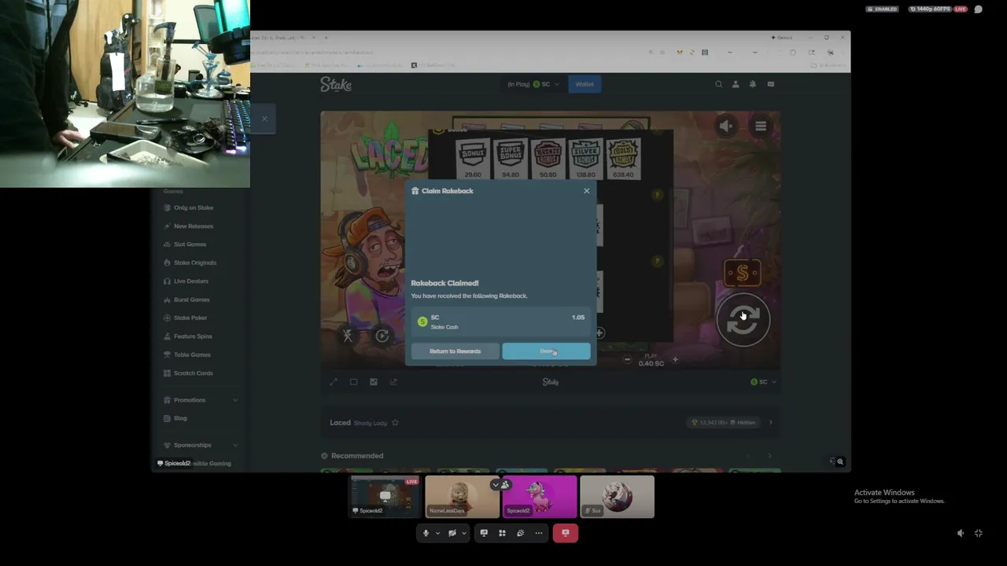Click the Done button in Rakeback dialog

pos(546,351)
